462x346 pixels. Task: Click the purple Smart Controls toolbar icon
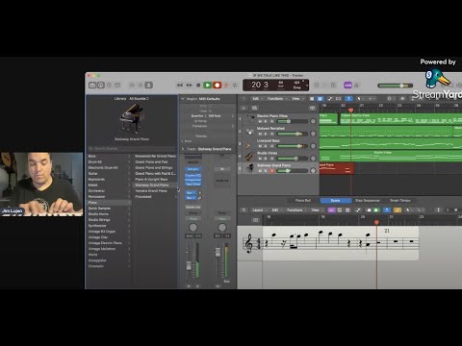(x=347, y=85)
